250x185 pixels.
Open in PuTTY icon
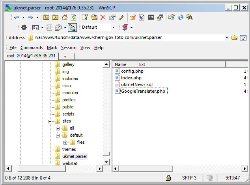pyautogui.click(x=160, y=17)
